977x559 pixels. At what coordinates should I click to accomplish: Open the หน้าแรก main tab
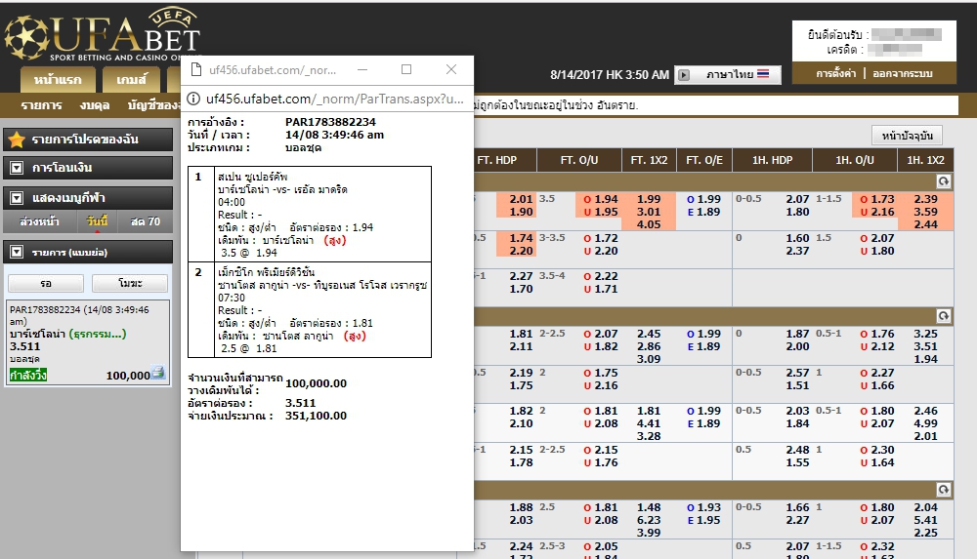[x=58, y=80]
